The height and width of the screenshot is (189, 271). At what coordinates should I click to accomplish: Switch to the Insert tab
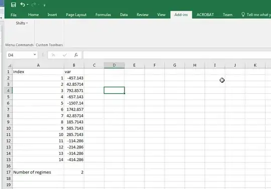click(x=52, y=15)
